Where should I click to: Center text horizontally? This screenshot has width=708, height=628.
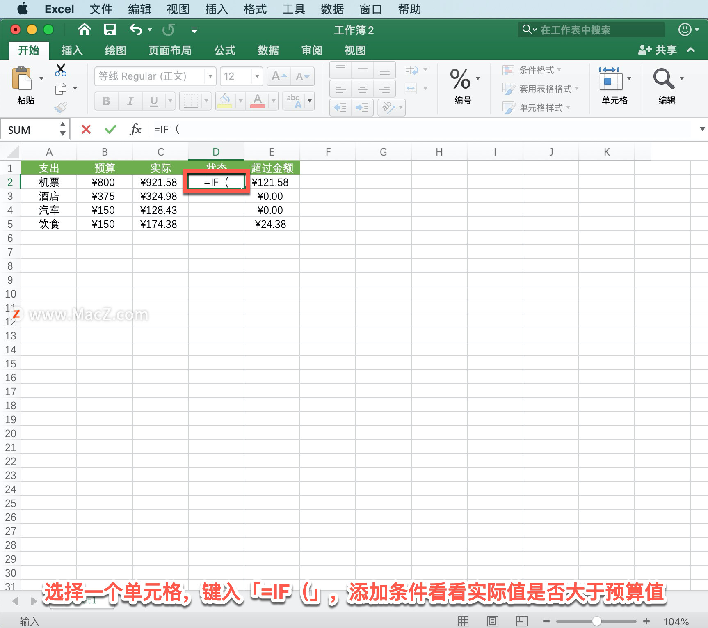363,88
